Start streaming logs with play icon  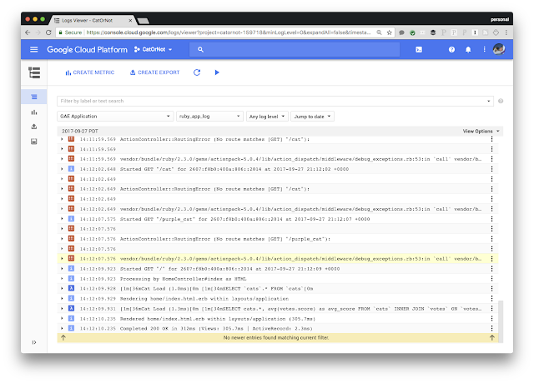pyautogui.click(x=217, y=72)
